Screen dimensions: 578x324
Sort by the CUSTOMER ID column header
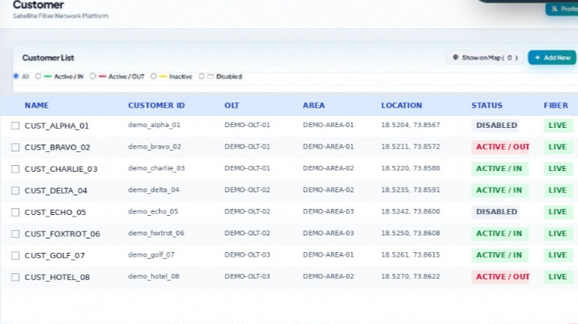tap(156, 105)
